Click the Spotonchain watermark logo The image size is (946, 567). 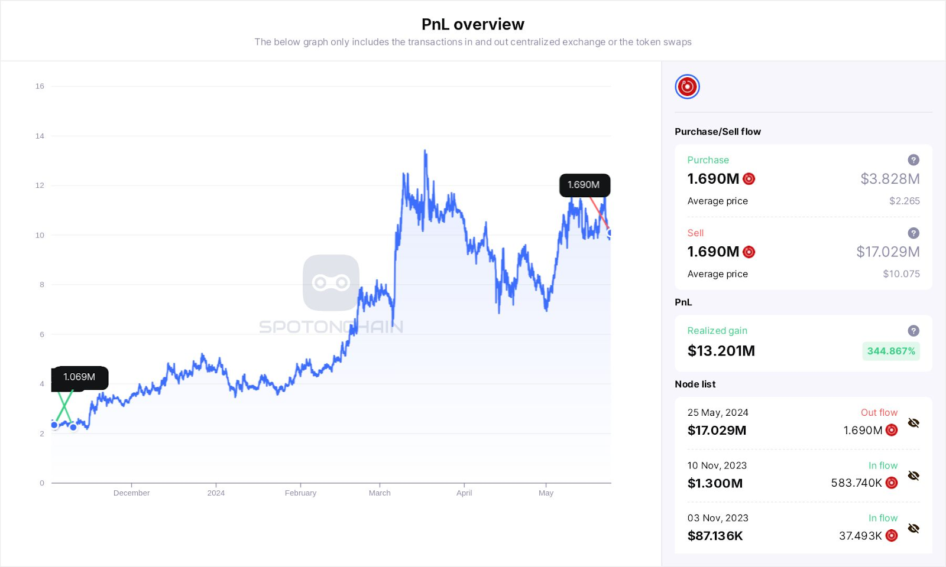tap(331, 283)
